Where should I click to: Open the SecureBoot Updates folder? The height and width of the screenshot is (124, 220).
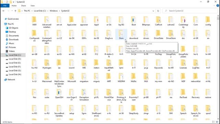click(59, 111)
